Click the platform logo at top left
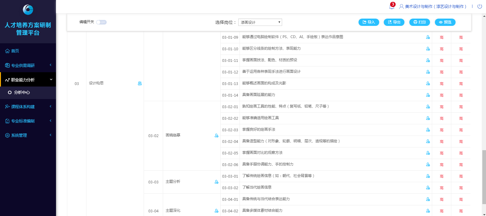The width and height of the screenshot is (486, 216). click(x=28, y=10)
